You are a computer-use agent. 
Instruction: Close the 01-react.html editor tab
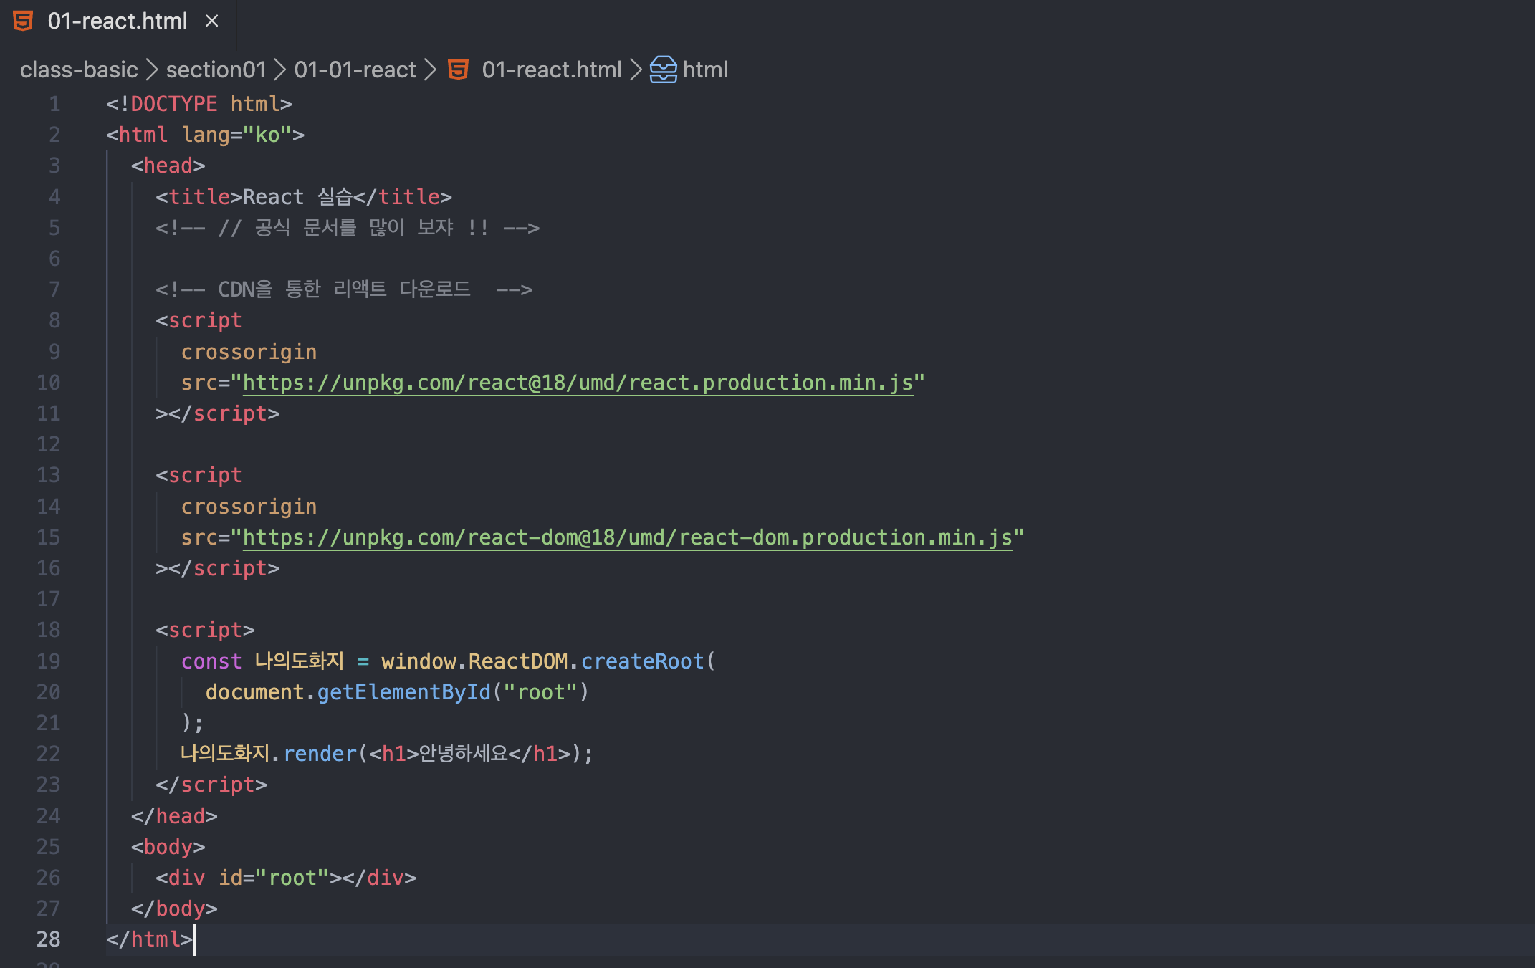tap(211, 21)
